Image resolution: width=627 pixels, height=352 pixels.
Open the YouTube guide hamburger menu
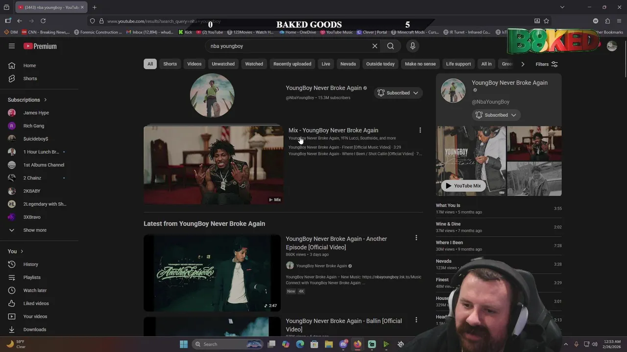pyautogui.click(x=12, y=46)
